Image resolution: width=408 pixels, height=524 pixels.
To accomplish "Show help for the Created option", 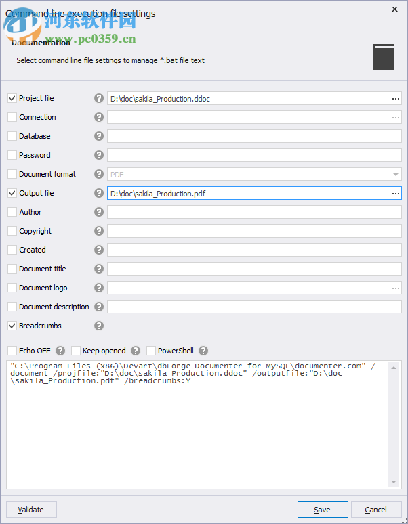I will point(99,250).
